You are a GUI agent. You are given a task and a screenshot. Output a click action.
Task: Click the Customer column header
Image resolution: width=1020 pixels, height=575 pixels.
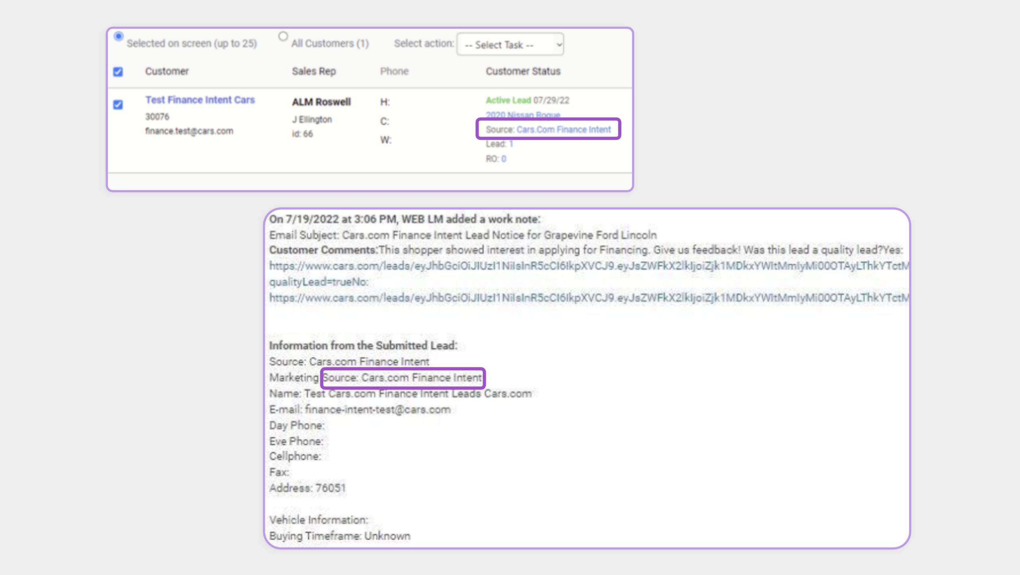click(167, 71)
